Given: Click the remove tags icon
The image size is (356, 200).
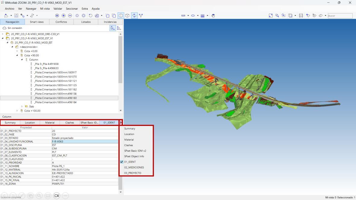Looking at the screenshot, I should pos(314,16).
